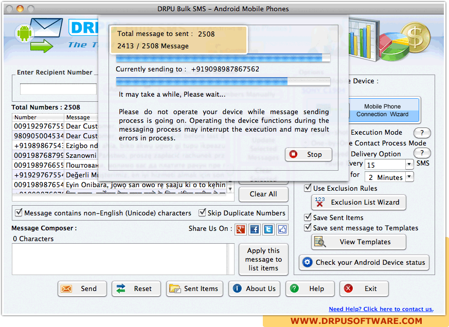Click the Total Numbers : 2508 label
This screenshot has height=327, width=449.
(x=46, y=107)
